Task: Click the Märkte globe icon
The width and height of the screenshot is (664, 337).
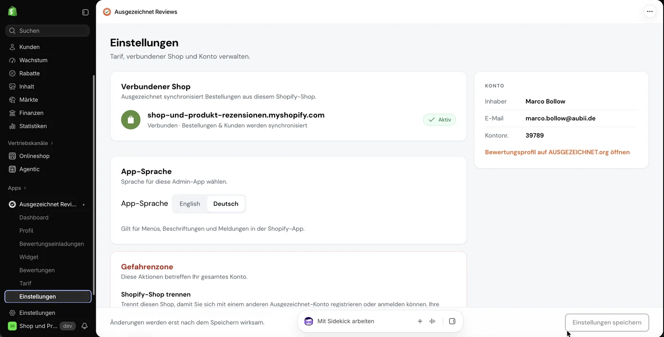Action: [x=12, y=100]
